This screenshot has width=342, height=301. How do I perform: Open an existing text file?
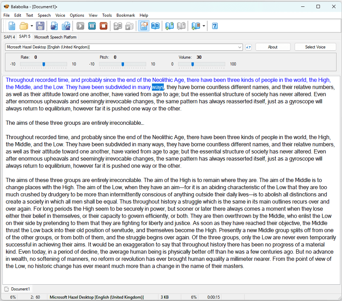pos(24,26)
